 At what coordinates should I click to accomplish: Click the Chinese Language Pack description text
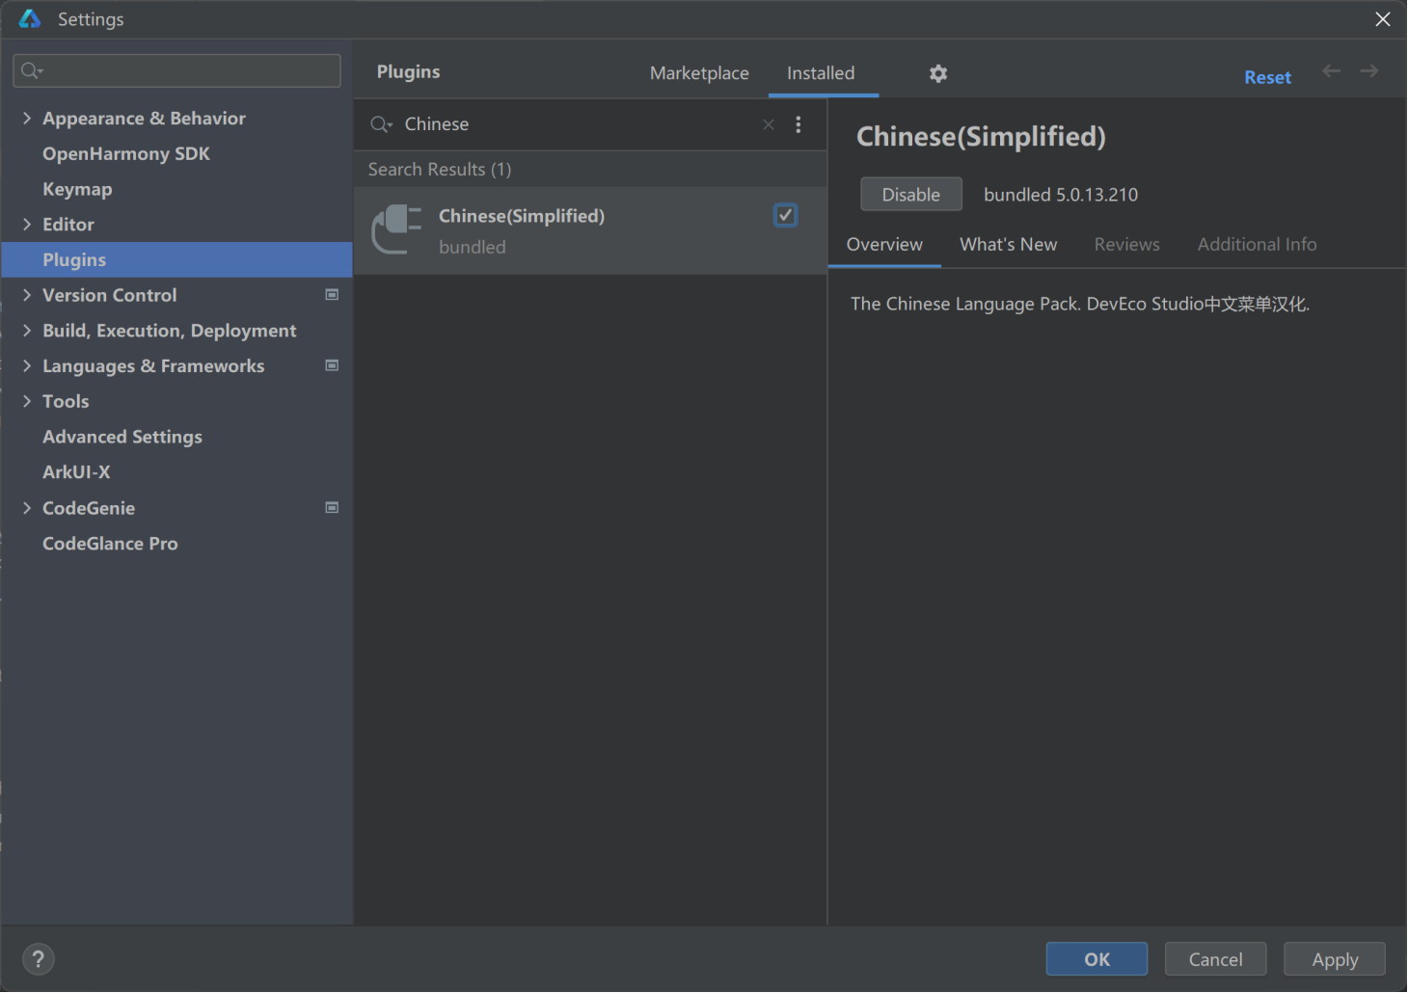click(x=1080, y=304)
